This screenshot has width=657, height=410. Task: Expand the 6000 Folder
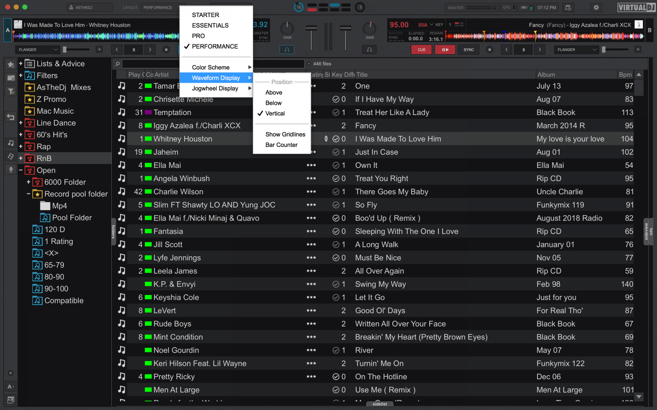click(29, 182)
